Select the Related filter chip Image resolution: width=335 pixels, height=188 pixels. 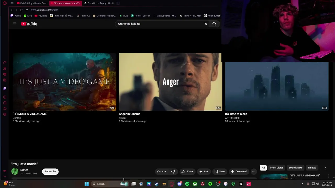(x=312, y=168)
